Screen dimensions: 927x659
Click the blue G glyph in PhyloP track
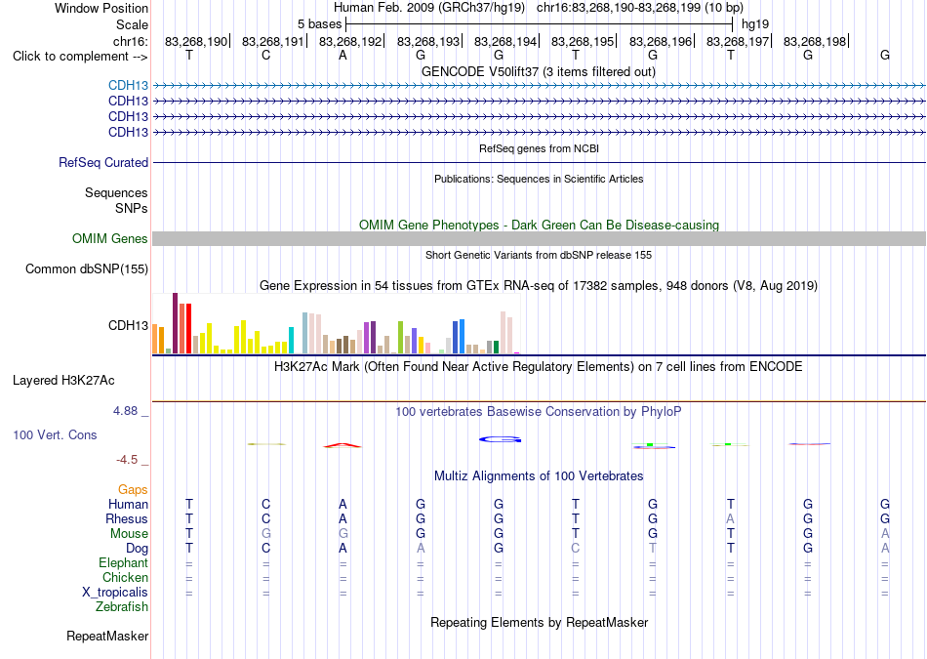pyautogui.click(x=501, y=439)
